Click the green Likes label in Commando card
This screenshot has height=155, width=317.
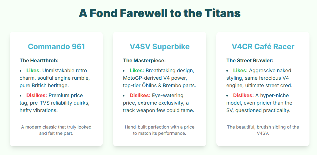(34, 71)
